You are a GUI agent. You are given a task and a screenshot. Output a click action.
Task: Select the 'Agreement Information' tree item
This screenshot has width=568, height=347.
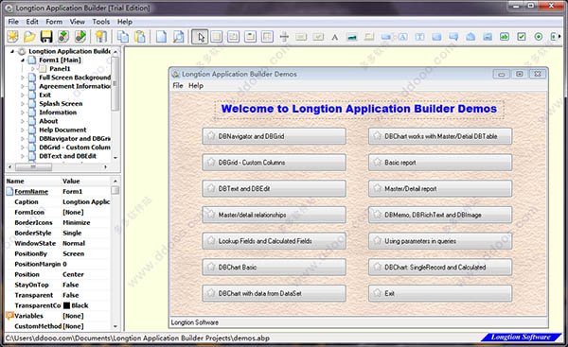coord(75,86)
